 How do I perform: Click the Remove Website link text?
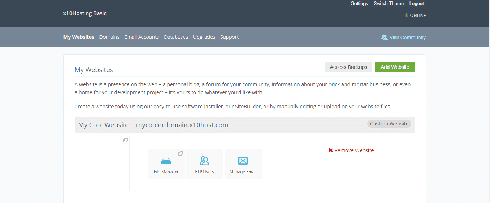click(354, 150)
